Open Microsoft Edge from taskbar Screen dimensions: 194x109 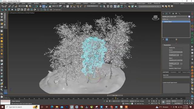(52, 107)
